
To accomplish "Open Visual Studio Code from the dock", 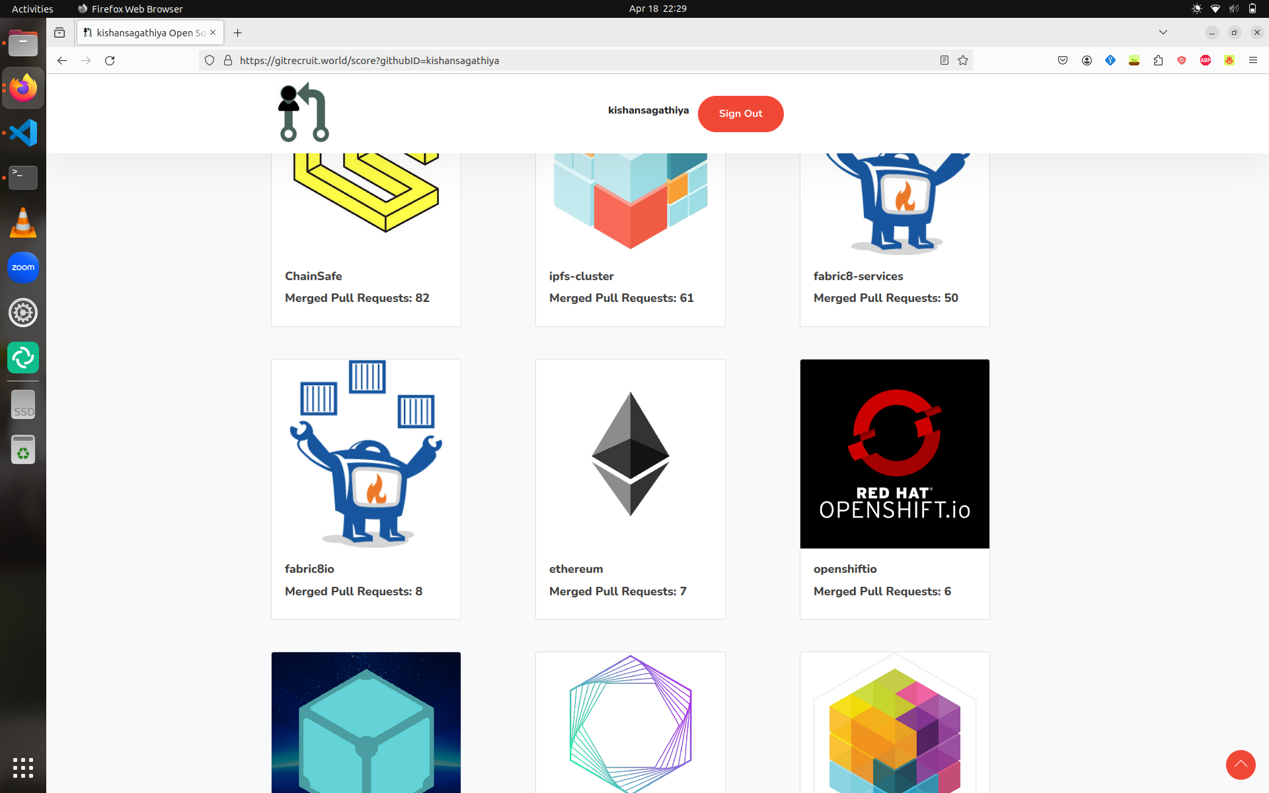I will pyautogui.click(x=23, y=133).
